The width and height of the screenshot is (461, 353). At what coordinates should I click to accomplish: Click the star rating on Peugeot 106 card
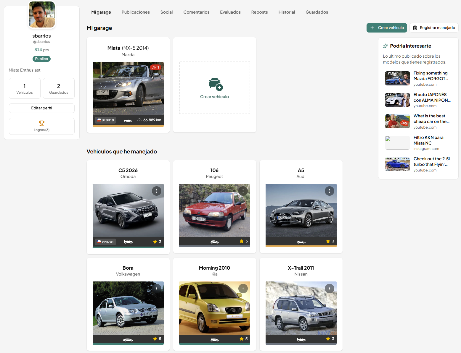pyautogui.click(x=244, y=241)
